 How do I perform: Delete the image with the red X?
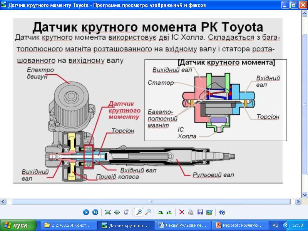(x=182, y=212)
